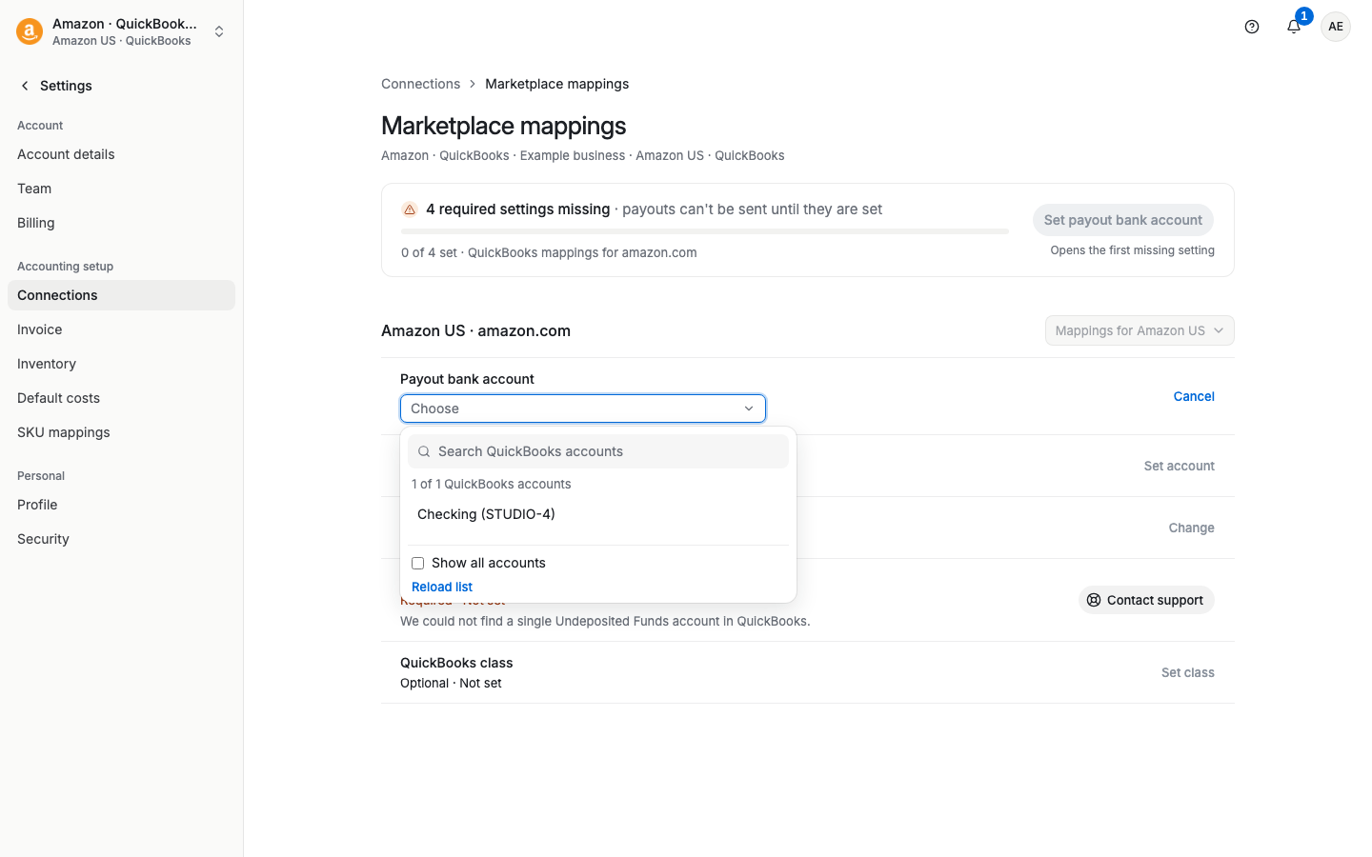Click the Contact support button
This screenshot has height=857, width=1372.
click(x=1146, y=600)
